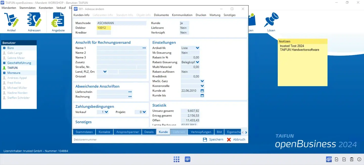Open the Artikel toolbar icon
Screen dimensions: 364x165
pyautogui.click(x=11, y=20)
